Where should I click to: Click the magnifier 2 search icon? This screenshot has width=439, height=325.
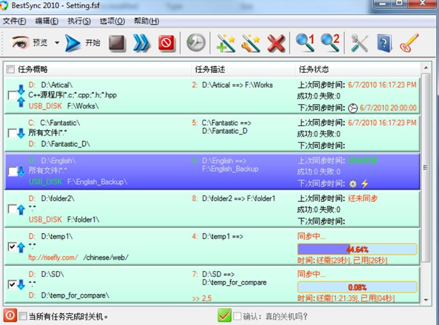click(331, 43)
